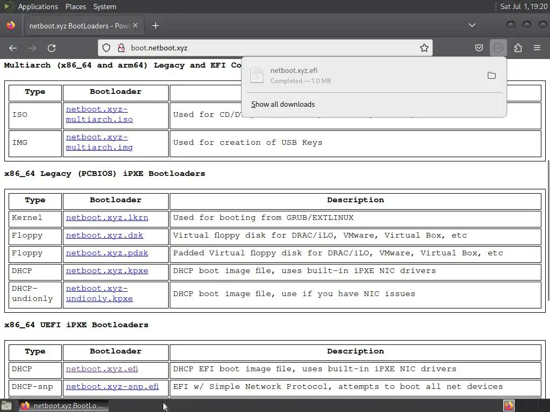The width and height of the screenshot is (550, 412).
Task: Download netboot.xyz-multiarch.iso
Action: (x=99, y=114)
